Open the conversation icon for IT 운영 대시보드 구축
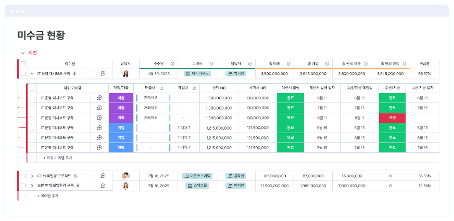Viewport: 454px width, 221px height. 103,74
